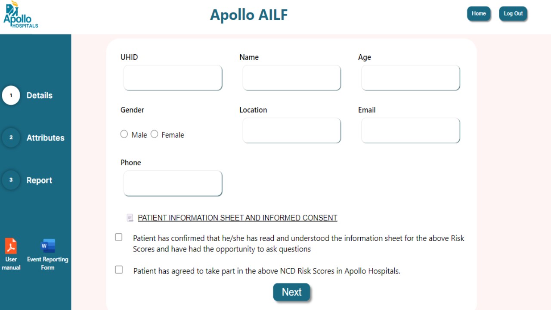Click the document icon beside consent link
Image resolution: width=551 pixels, height=310 pixels.
[130, 218]
